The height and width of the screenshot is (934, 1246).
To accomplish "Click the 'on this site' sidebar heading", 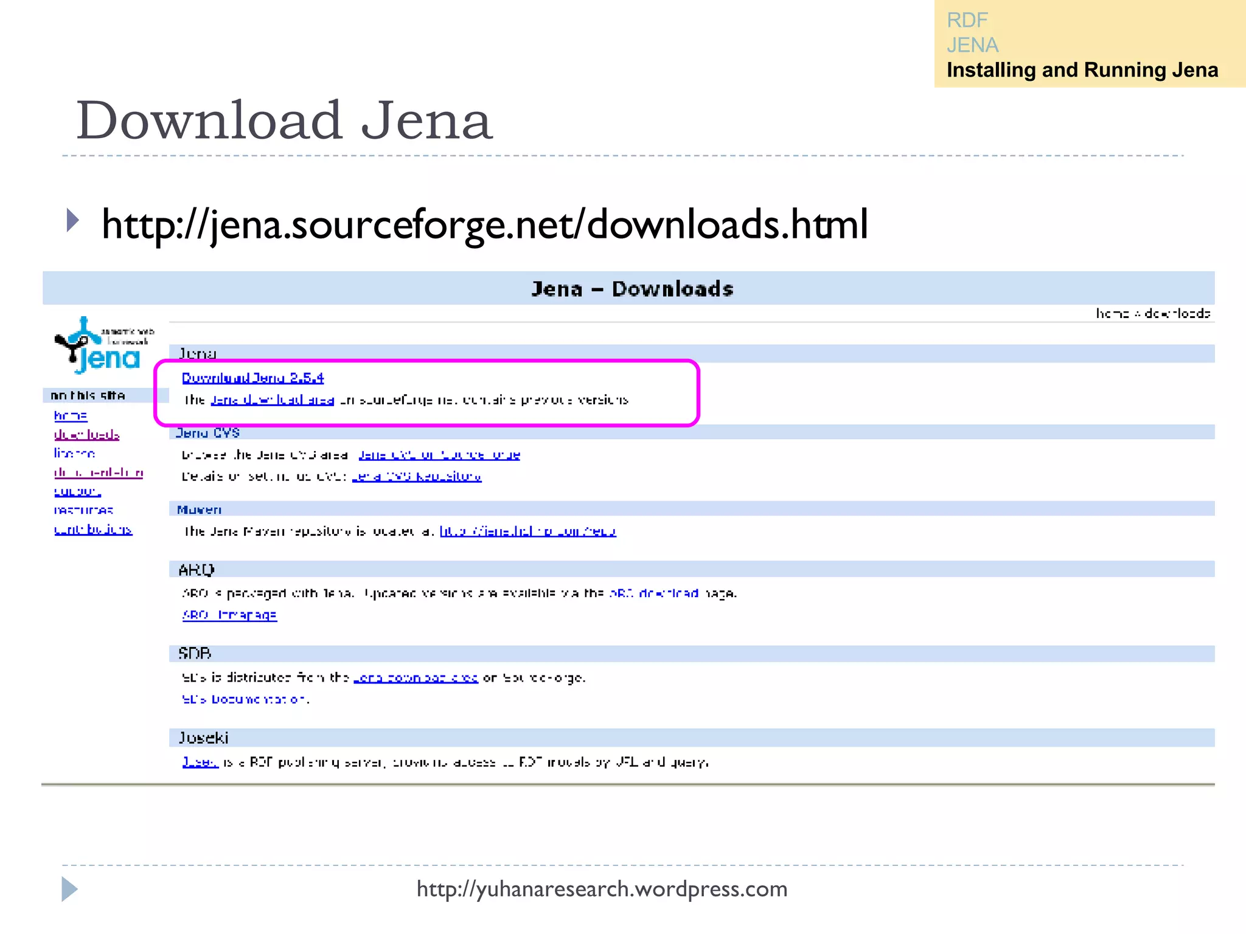I will tap(88, 396).
